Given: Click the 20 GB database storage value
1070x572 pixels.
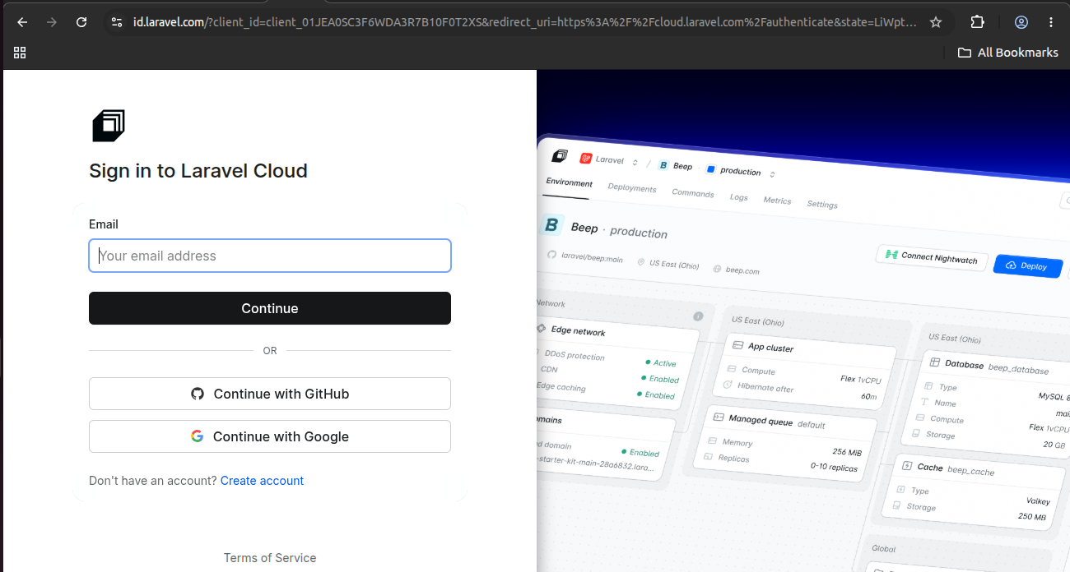Looking at the screenshot, I should (x=1054, y=445).
